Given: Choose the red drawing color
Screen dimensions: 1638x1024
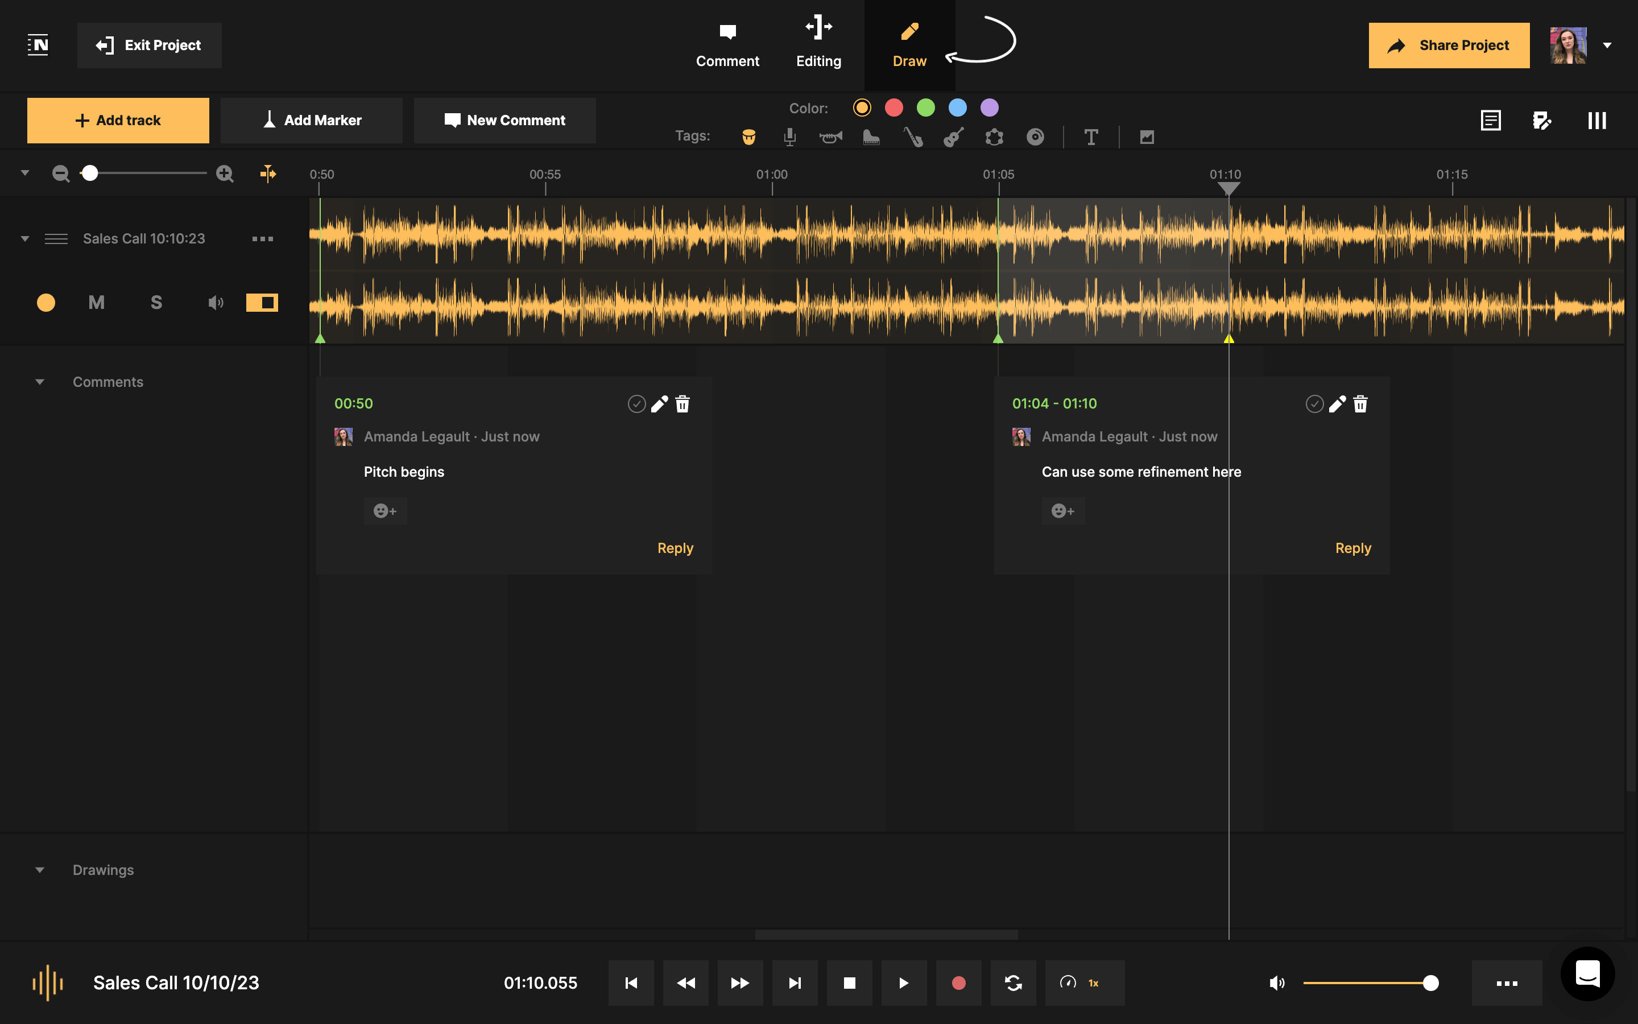Looking at the screenshot, I should tap(895, 107).
